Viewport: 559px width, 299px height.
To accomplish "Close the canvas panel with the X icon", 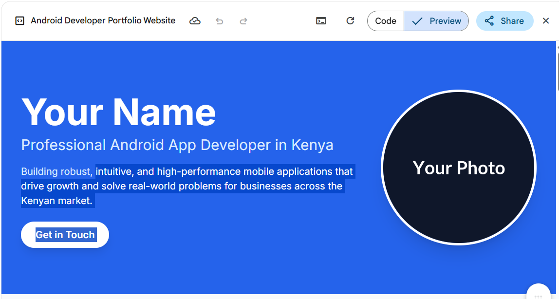I will click(x=546, y=21).
